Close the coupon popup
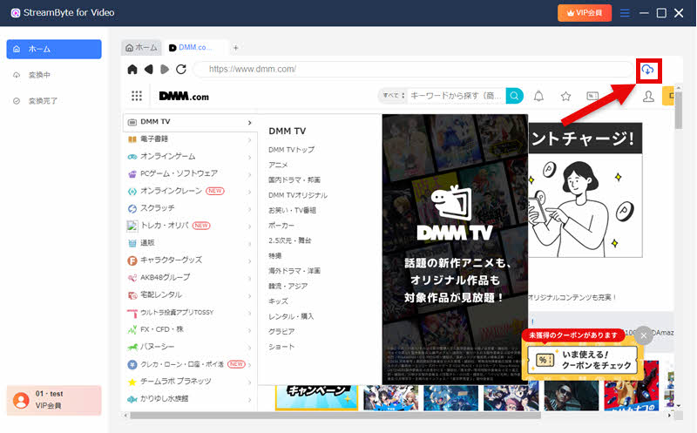Viewport: 697px width, 433px height. [644, 335]
